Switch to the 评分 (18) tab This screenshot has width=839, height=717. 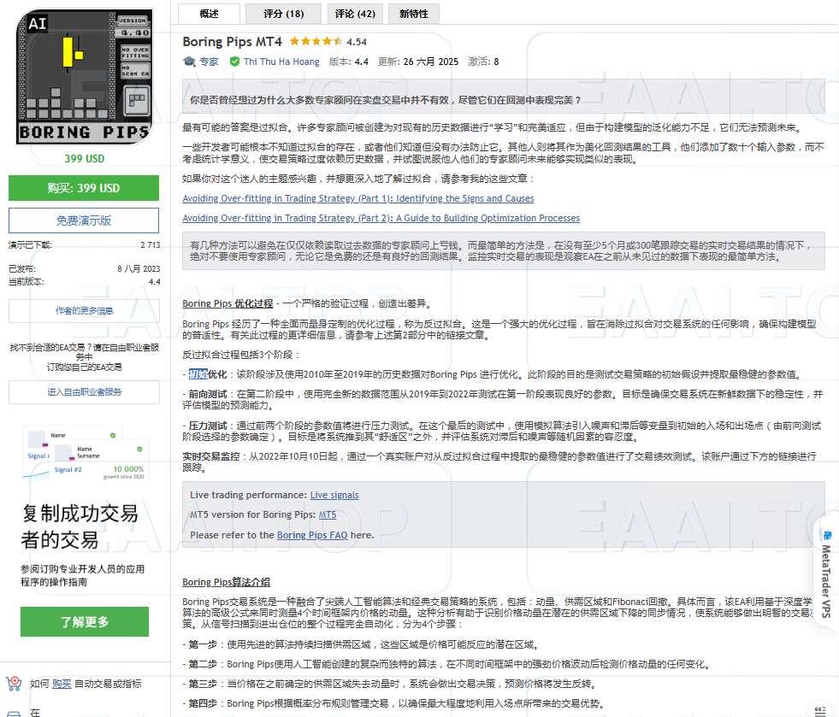coord(283,14)
